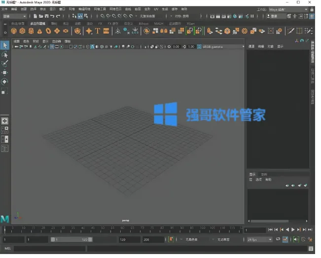Screen dimensions: 321x258
Task: Play the animation forwards
Action: coord(293,230)
